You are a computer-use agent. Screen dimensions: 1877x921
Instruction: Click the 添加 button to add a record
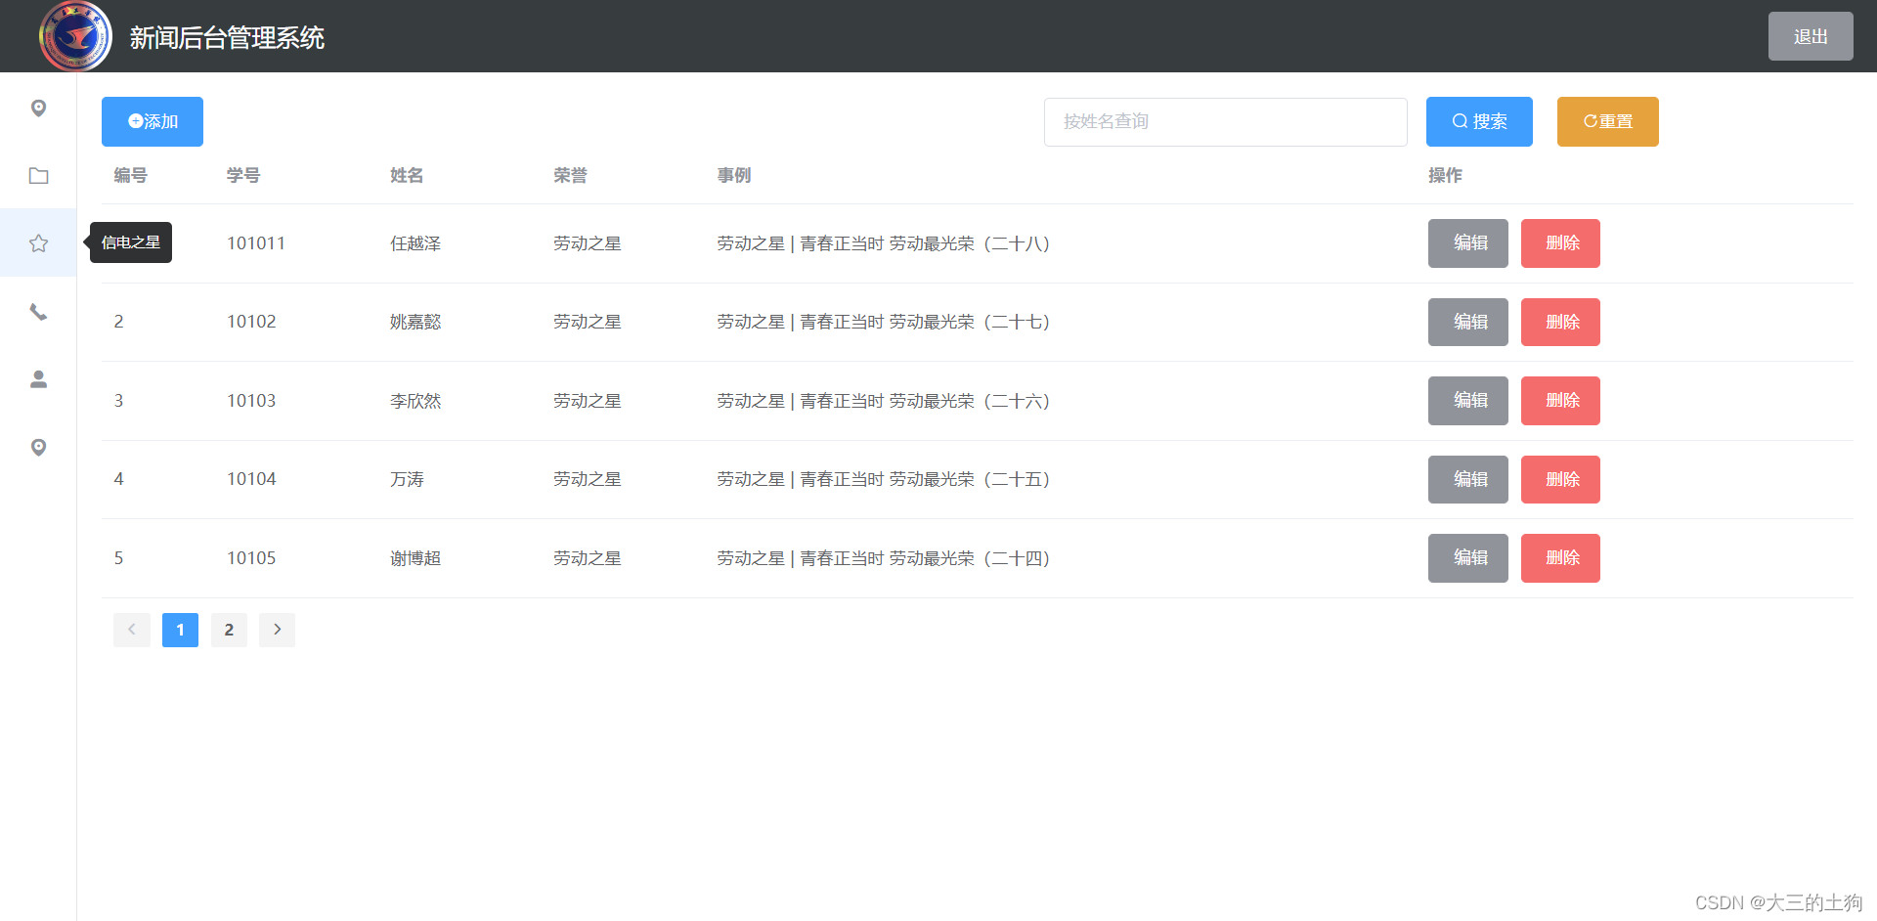153,121
